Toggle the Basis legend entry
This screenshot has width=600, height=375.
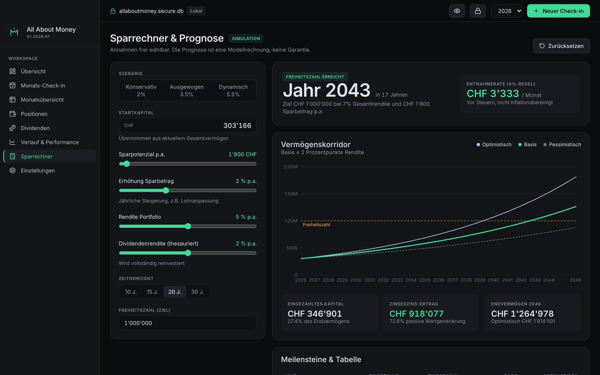coord(527,144)
